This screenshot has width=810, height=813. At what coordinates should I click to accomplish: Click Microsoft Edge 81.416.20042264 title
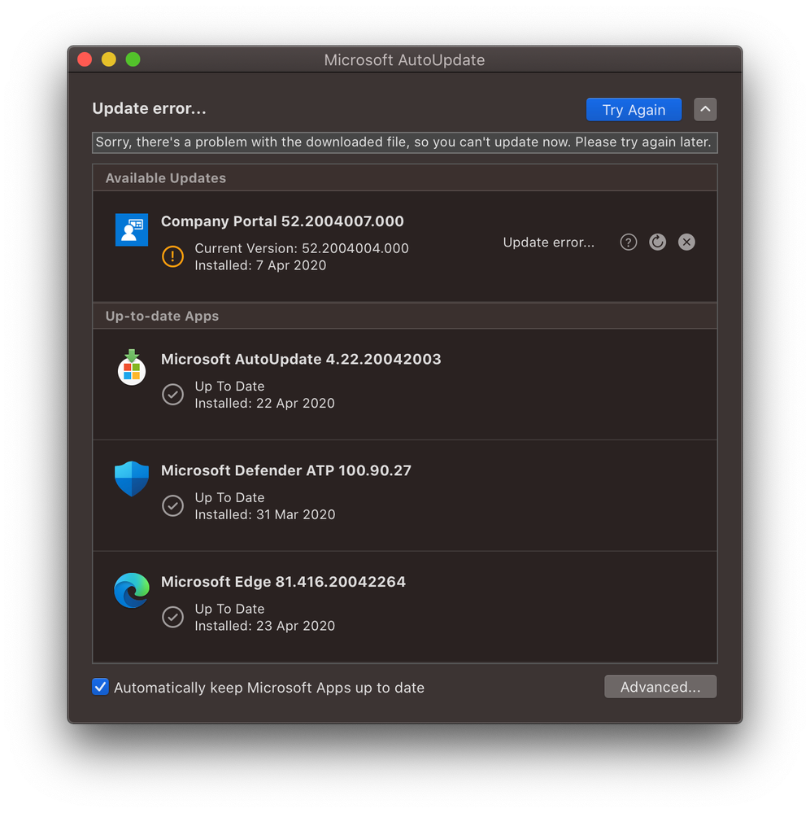pos(284,582)
